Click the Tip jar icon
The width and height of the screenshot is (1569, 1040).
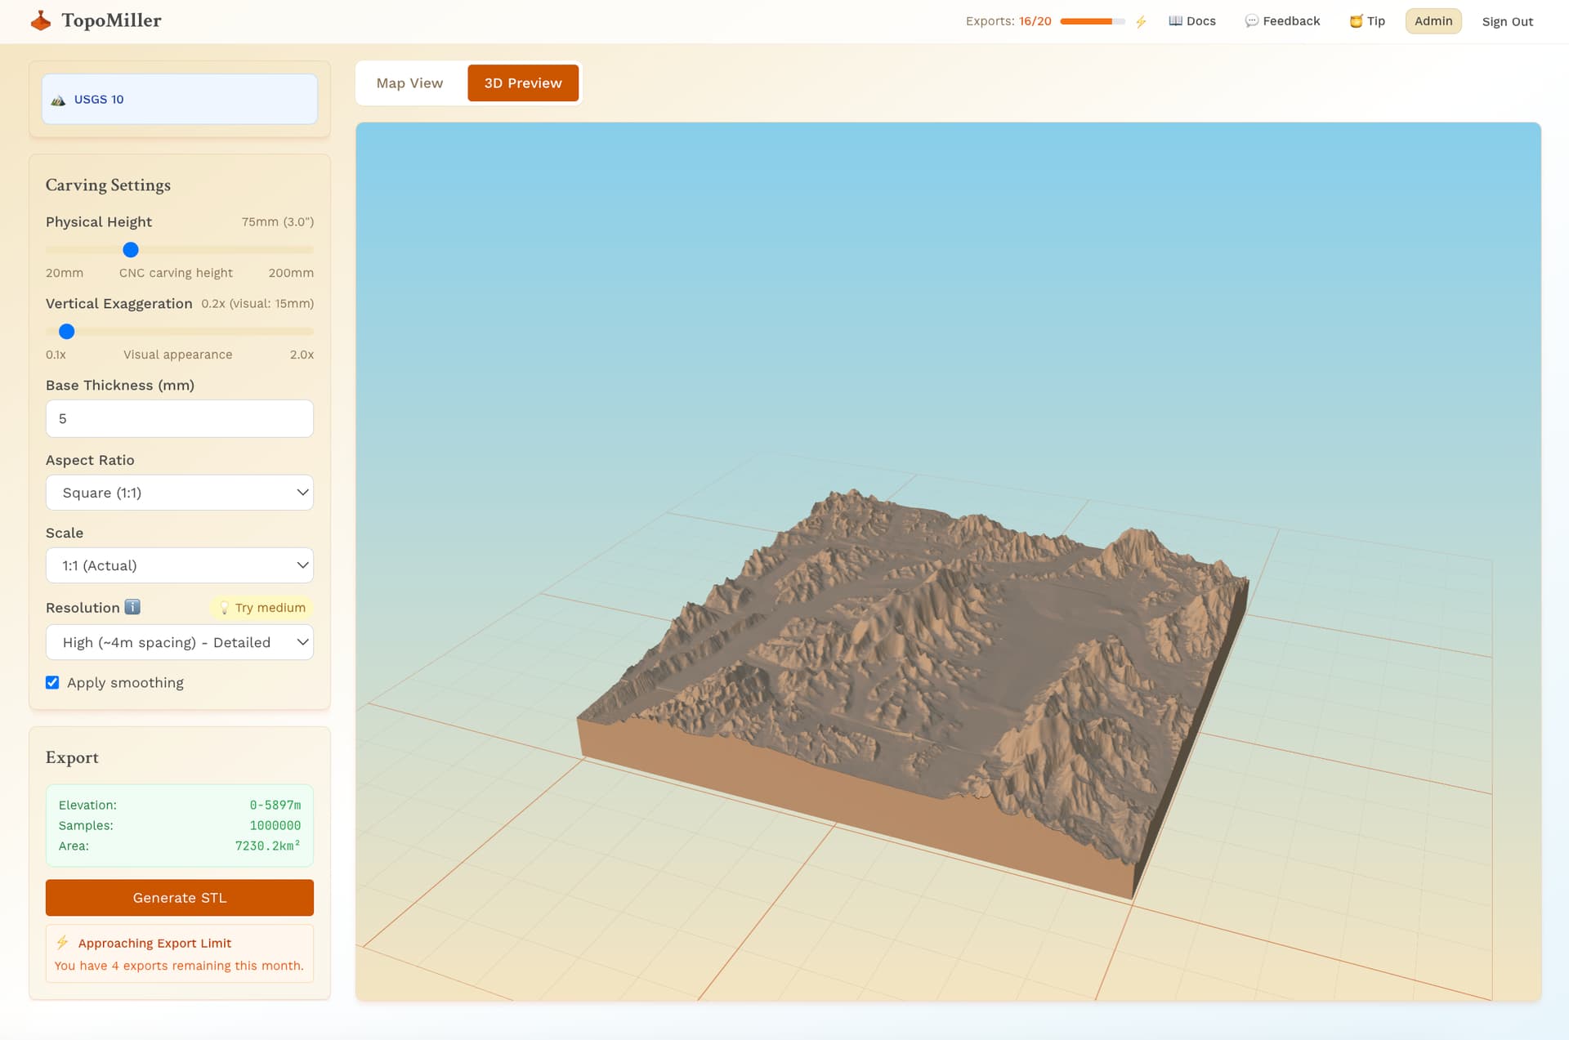[1356, 21]
